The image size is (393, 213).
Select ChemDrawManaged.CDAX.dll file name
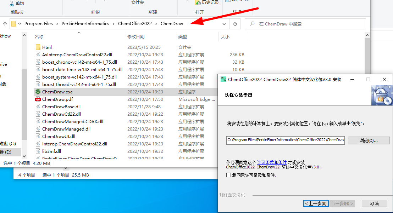(x=73, y=121)
